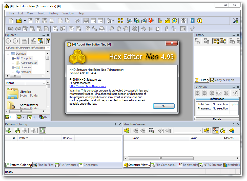247x181 pixels.
Task: Click the red puzzle piece icon
Action: pyautogui.click(x=151, y=21)
